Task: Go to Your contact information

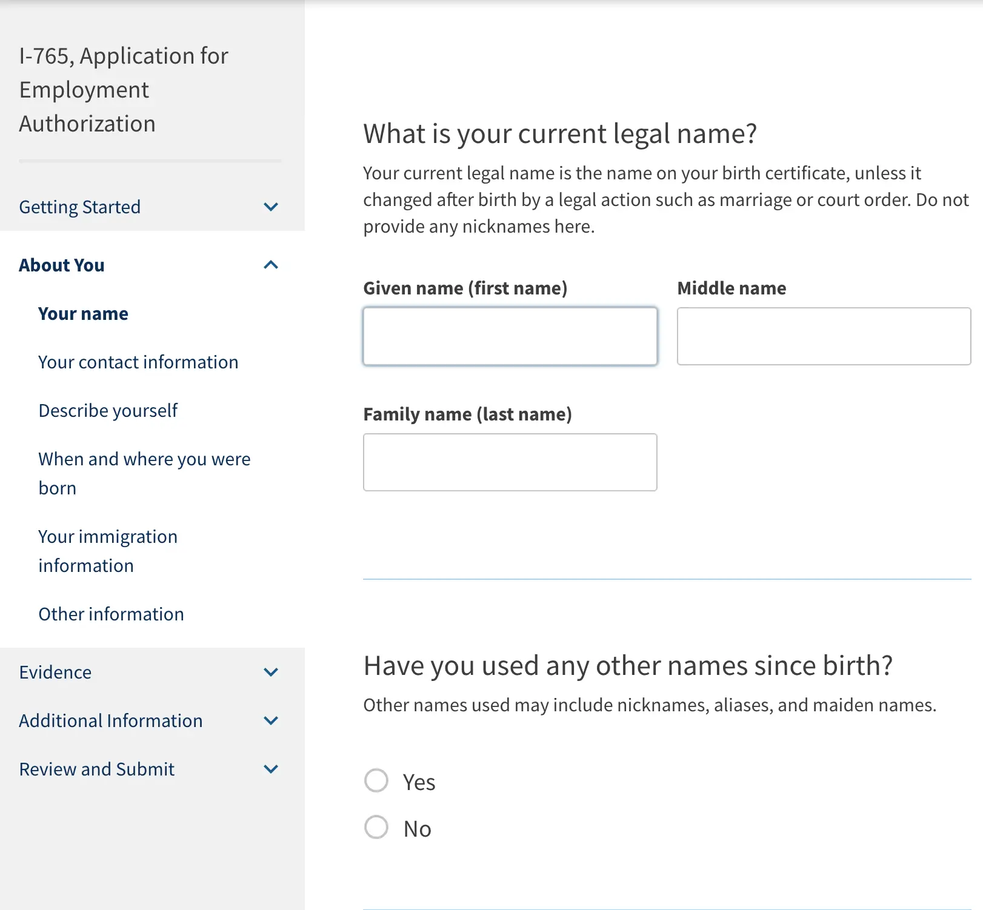Action: 138,362
